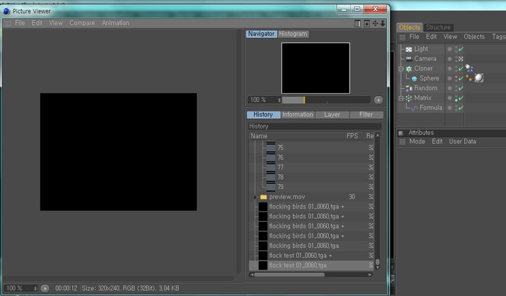
Task: Click the Attributes menu grip icon
Action: point(402,142)
